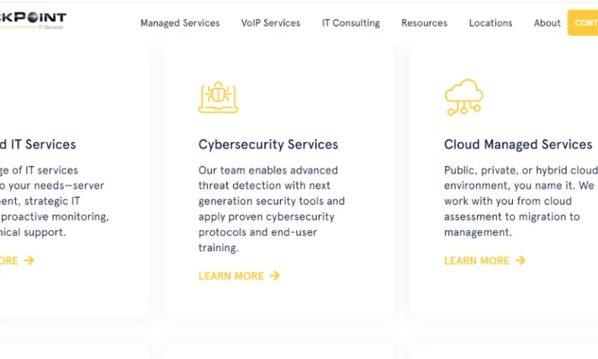Click the Cloud Managed Services cloud icon
Viewport: 598px width, 359px height.
[463, 97]
